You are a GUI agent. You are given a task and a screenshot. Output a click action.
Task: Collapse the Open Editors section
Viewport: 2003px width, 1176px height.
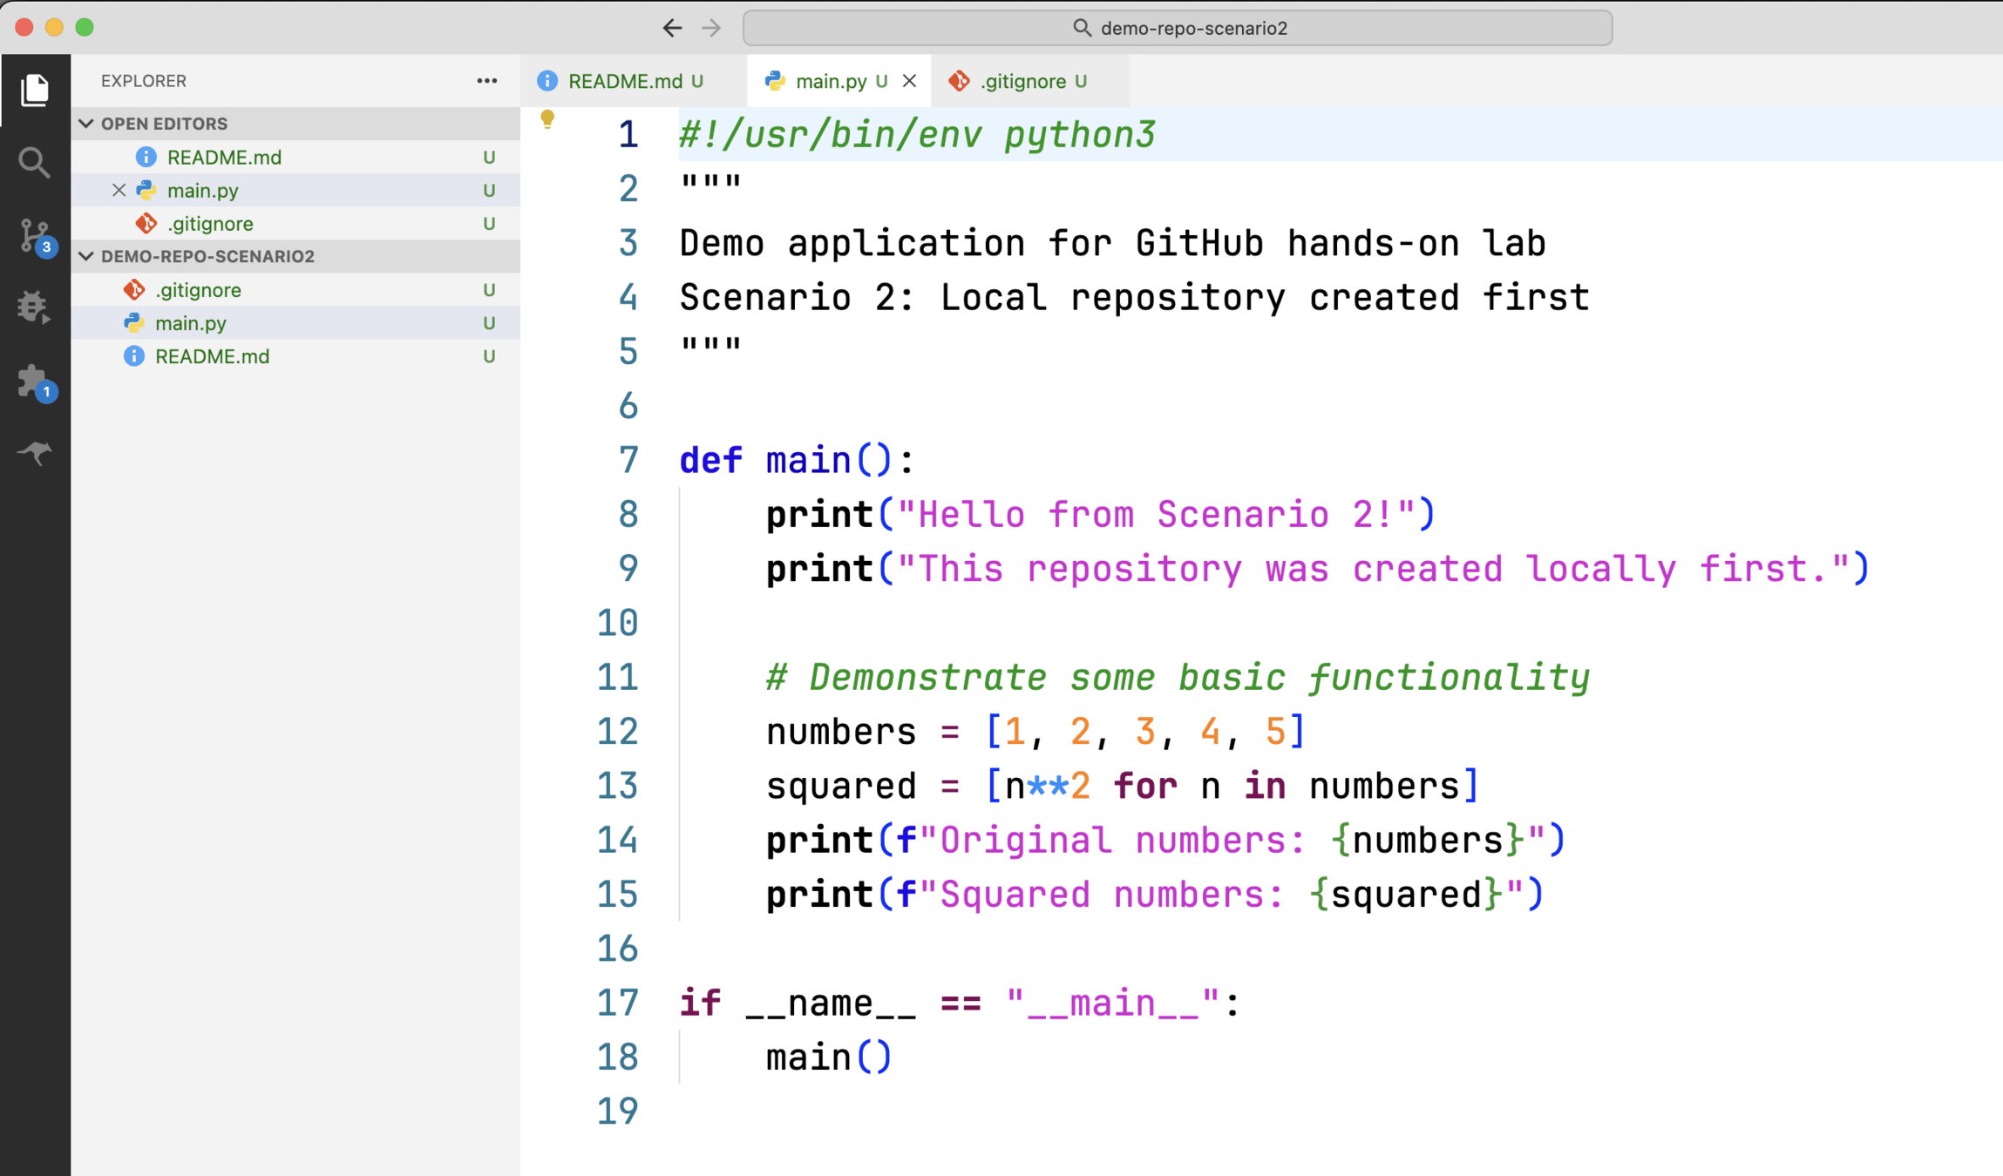tap(86, 124)
